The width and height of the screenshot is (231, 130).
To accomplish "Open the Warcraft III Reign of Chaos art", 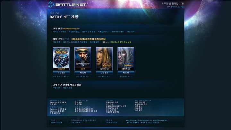I will (104, 59).
